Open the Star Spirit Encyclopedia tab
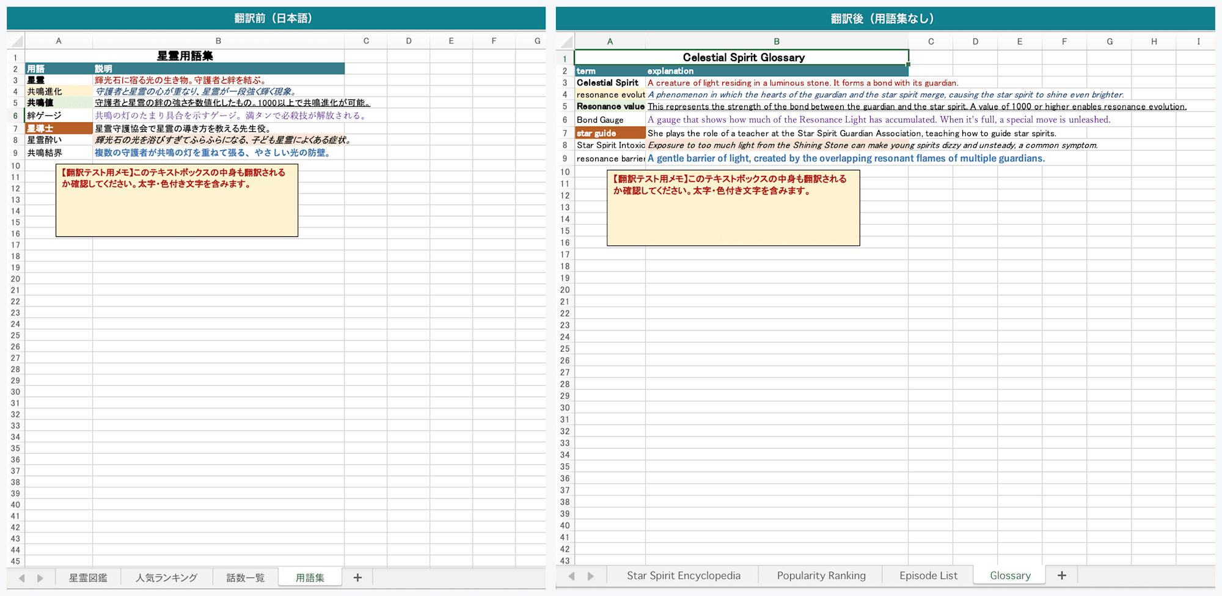Screen dimensions: 1222x596 [683, 575]
